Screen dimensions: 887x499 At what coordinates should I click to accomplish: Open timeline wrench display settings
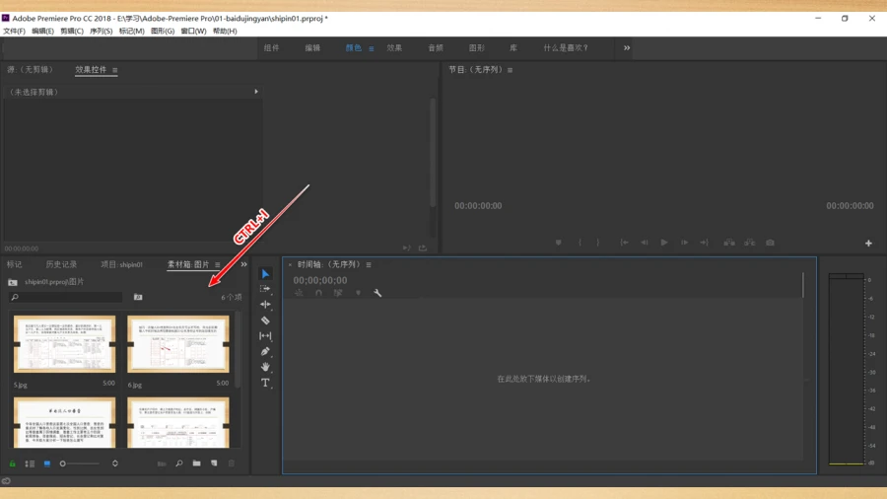(377, 293)
